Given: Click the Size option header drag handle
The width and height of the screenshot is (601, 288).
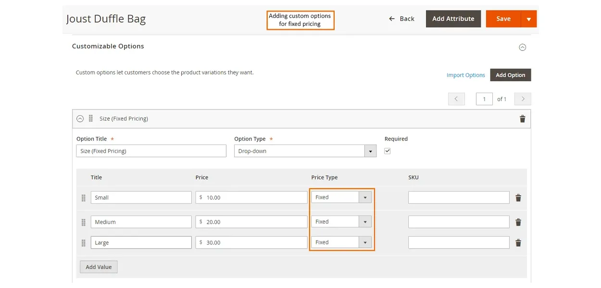Looking at the screenshot, I should click(x=91, y=119).
